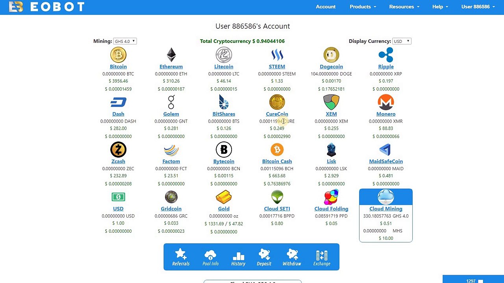
Task: Open the Withdraw page
Action: click(x=292, y=257)
